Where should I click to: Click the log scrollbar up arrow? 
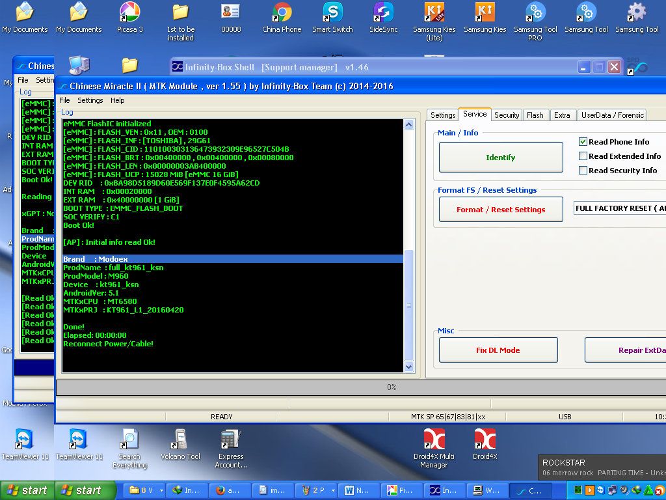click(409, 125)
